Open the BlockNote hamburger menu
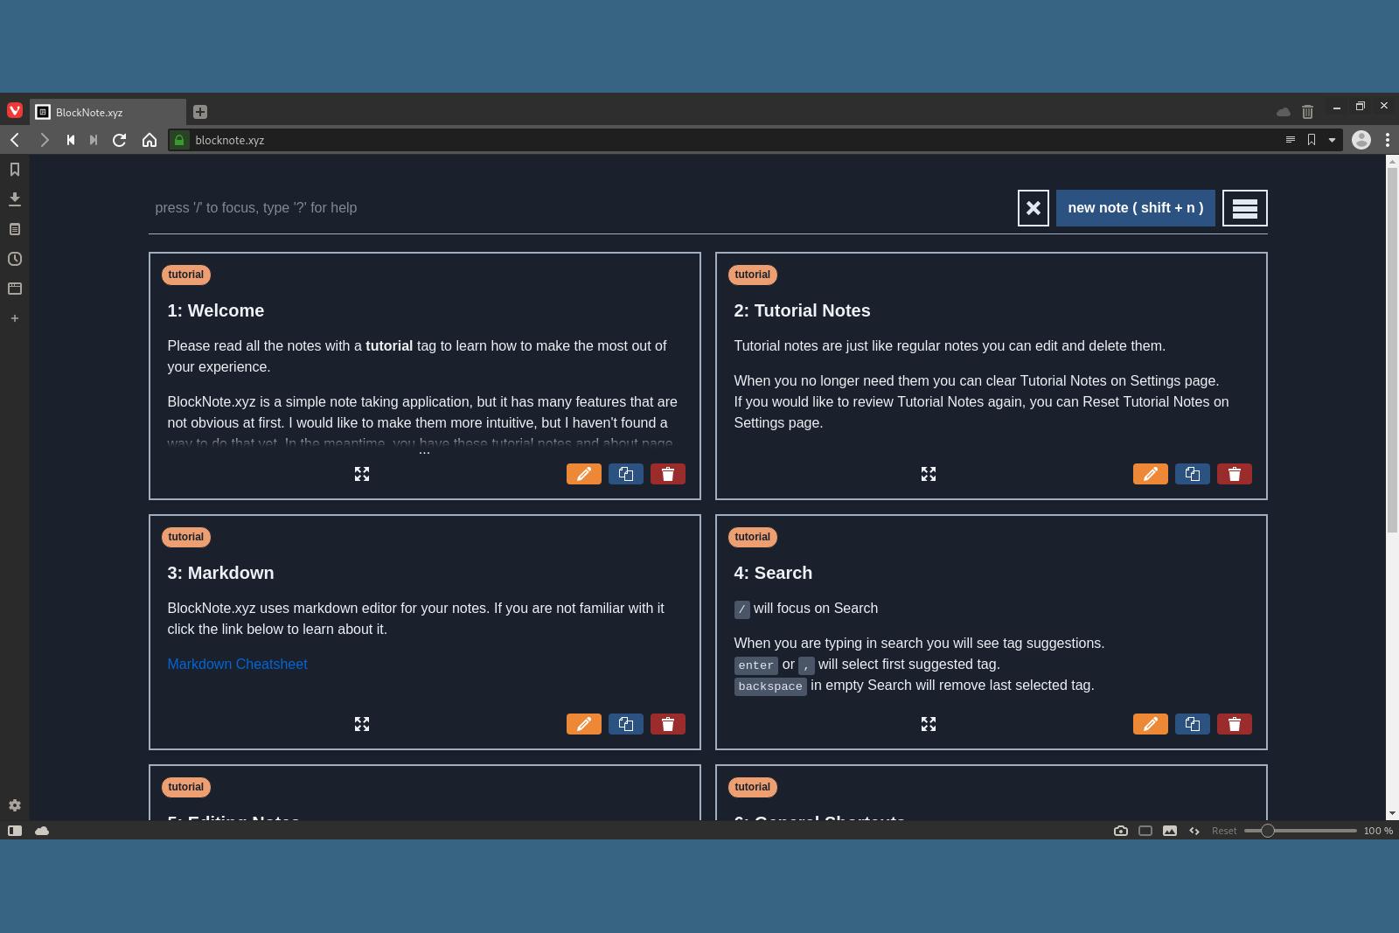This screenshot has width=1399, height=933. point(1245,208)
